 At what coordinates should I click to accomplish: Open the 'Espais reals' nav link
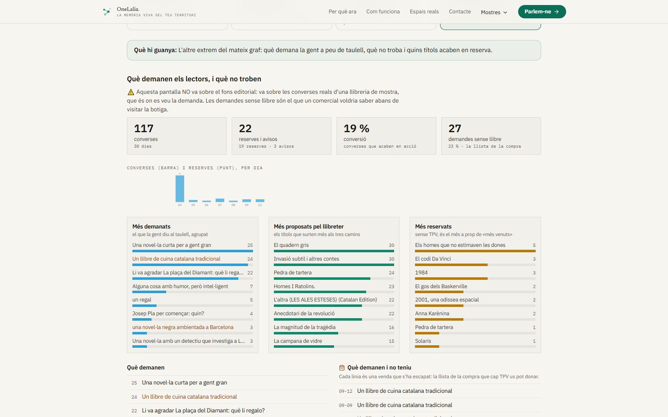[x=424, y=12]
